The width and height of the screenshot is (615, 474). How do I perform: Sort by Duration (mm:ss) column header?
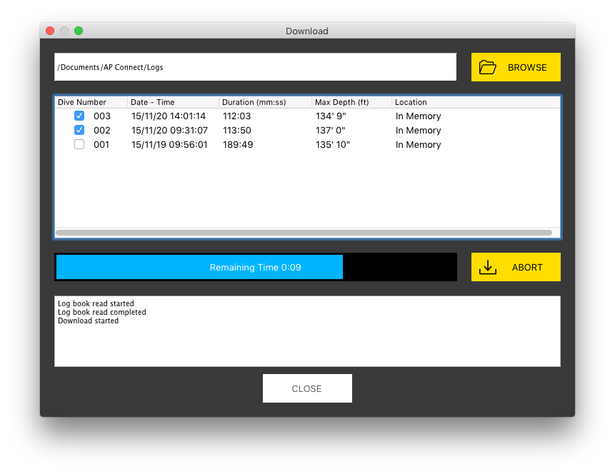coord(248,102)
